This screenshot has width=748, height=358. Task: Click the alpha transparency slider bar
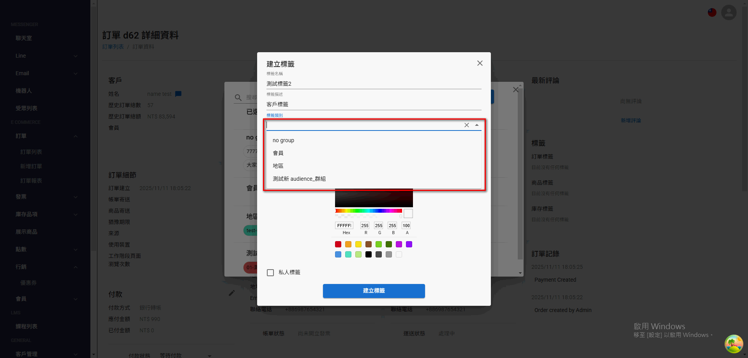tap(369, 216)
